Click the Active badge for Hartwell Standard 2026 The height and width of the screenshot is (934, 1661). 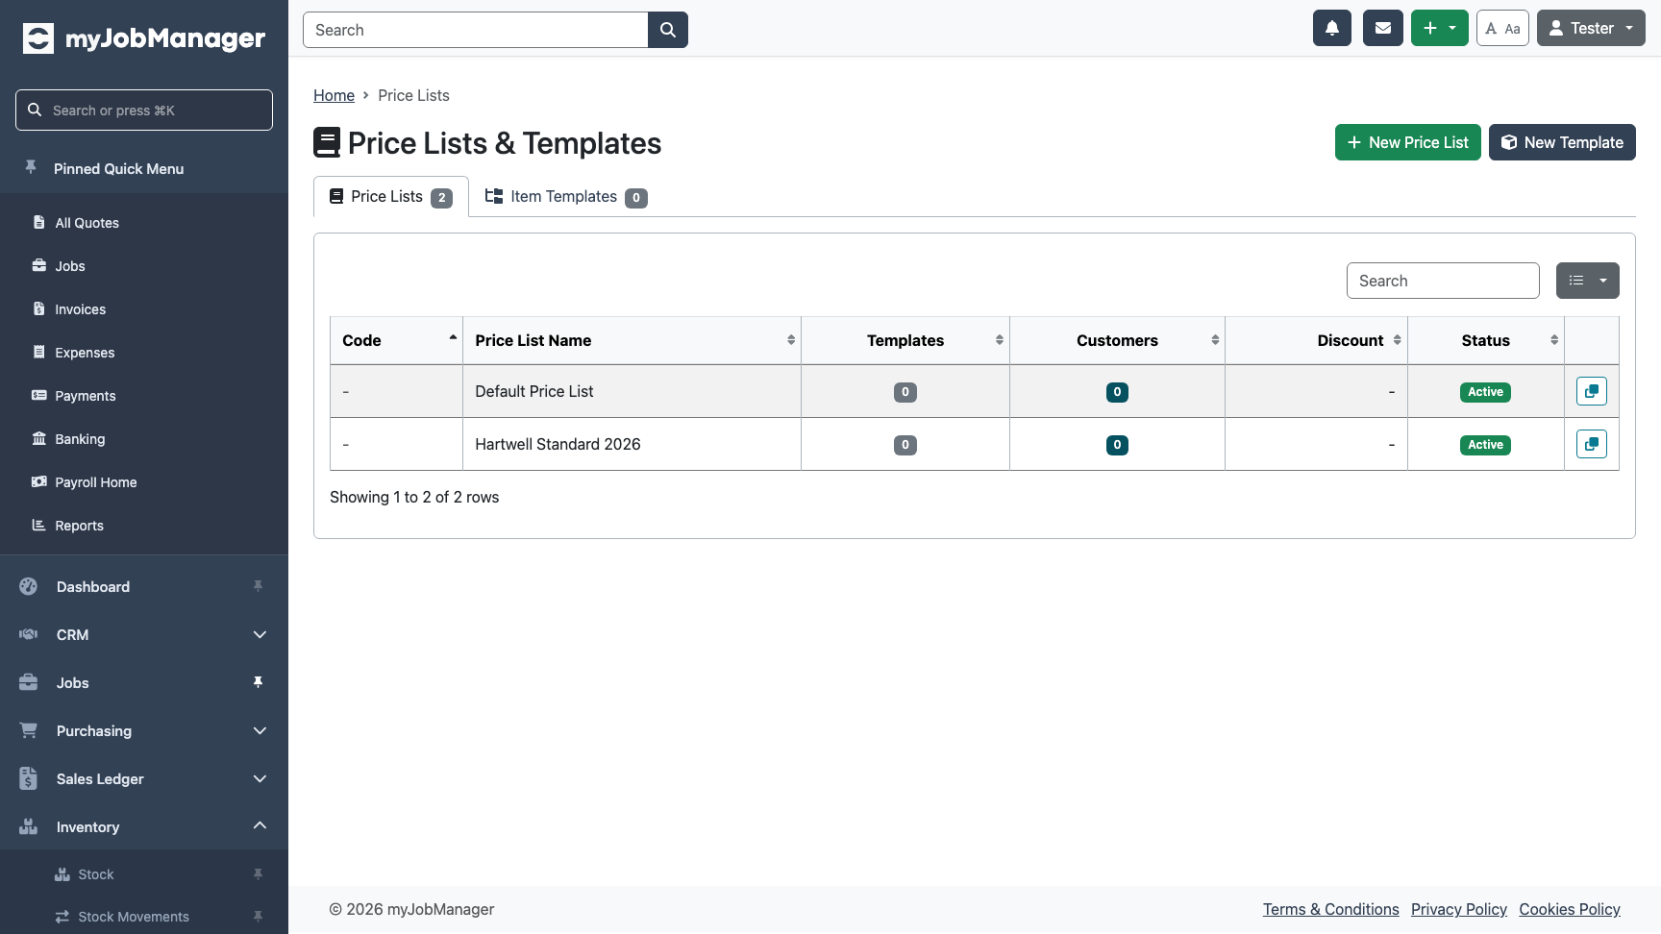(1485, 445)
